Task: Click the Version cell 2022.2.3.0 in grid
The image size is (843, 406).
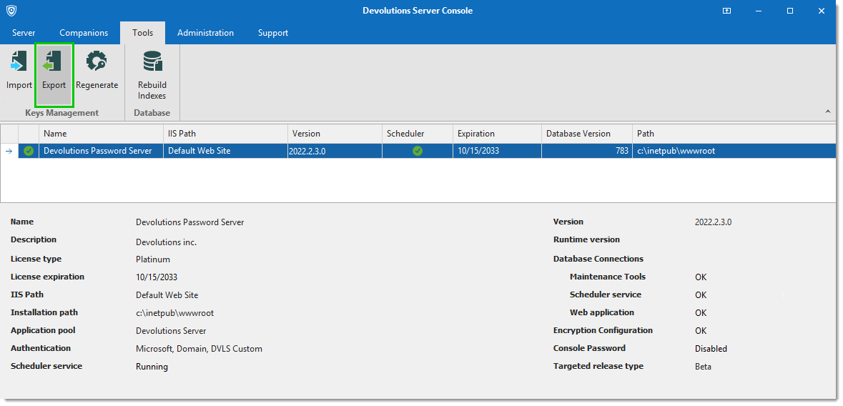Action: [307, 152]
